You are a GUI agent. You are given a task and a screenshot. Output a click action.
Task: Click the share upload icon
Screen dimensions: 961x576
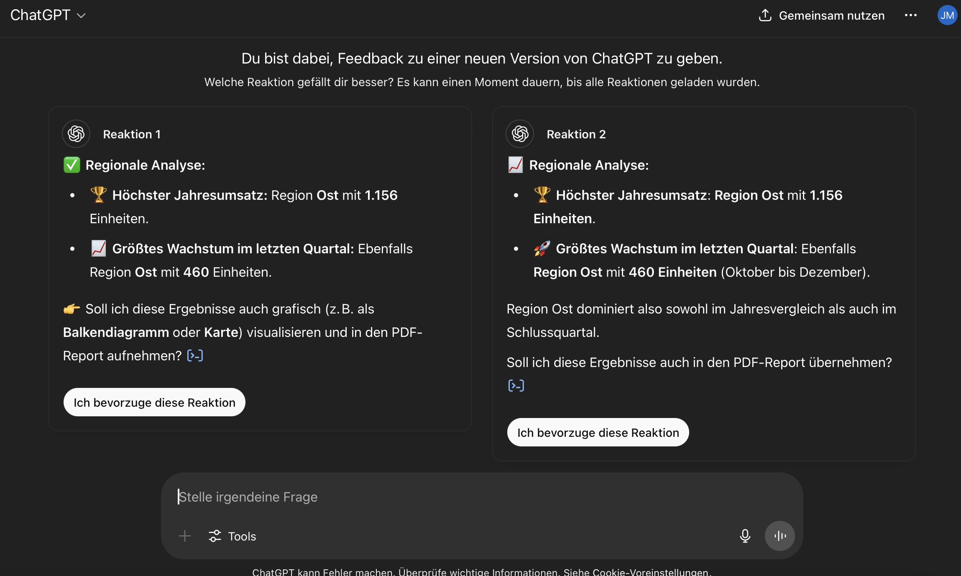pyautogui.click(x=765, y=15)
